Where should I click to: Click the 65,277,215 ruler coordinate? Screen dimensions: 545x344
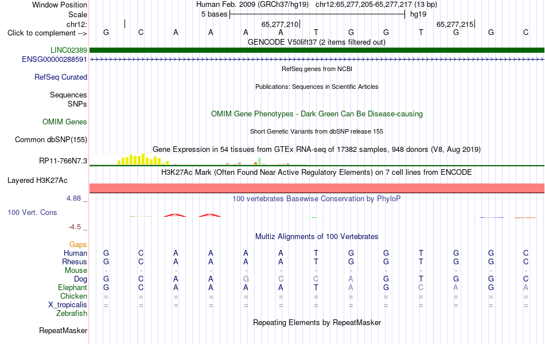tap(455, 24)
